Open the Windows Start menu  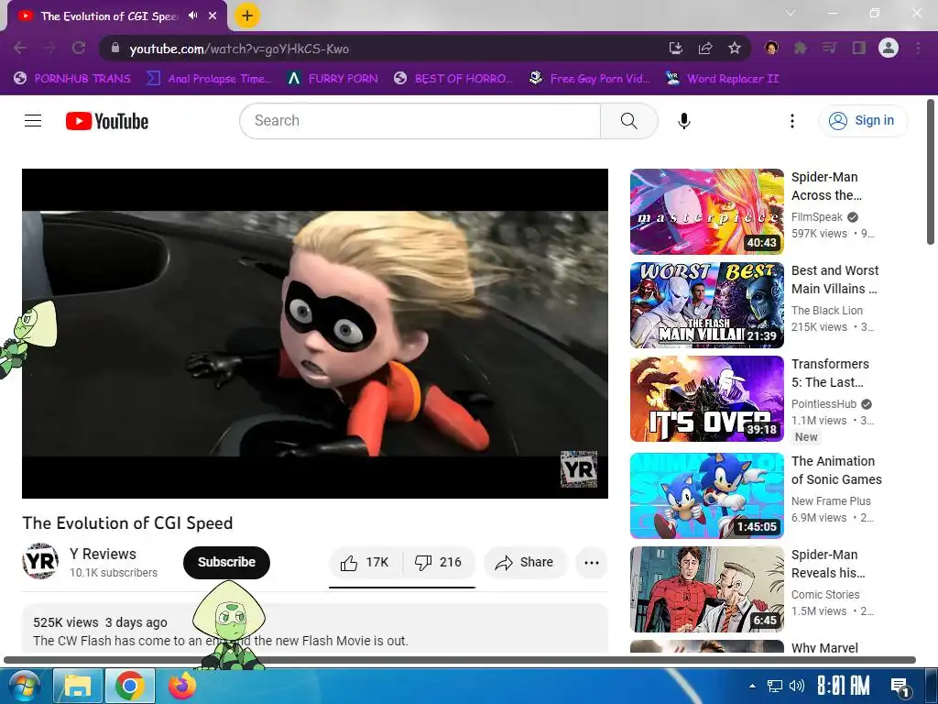coord(23,686)
